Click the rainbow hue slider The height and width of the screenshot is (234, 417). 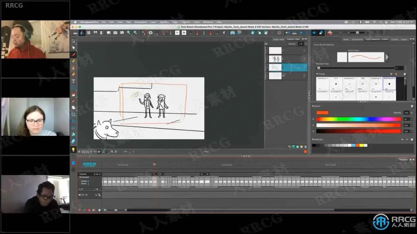coord(358,119)
